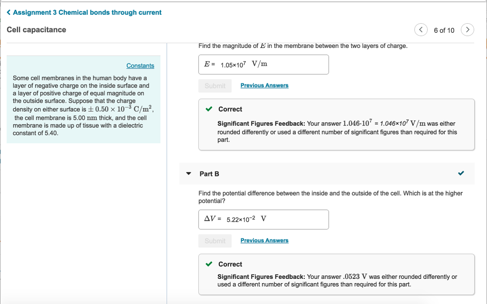Image resolution: width=487 pixels, height=304 pixels.
Task: Open Previous Answers for the E field question
Action: [x=264, y=85]
